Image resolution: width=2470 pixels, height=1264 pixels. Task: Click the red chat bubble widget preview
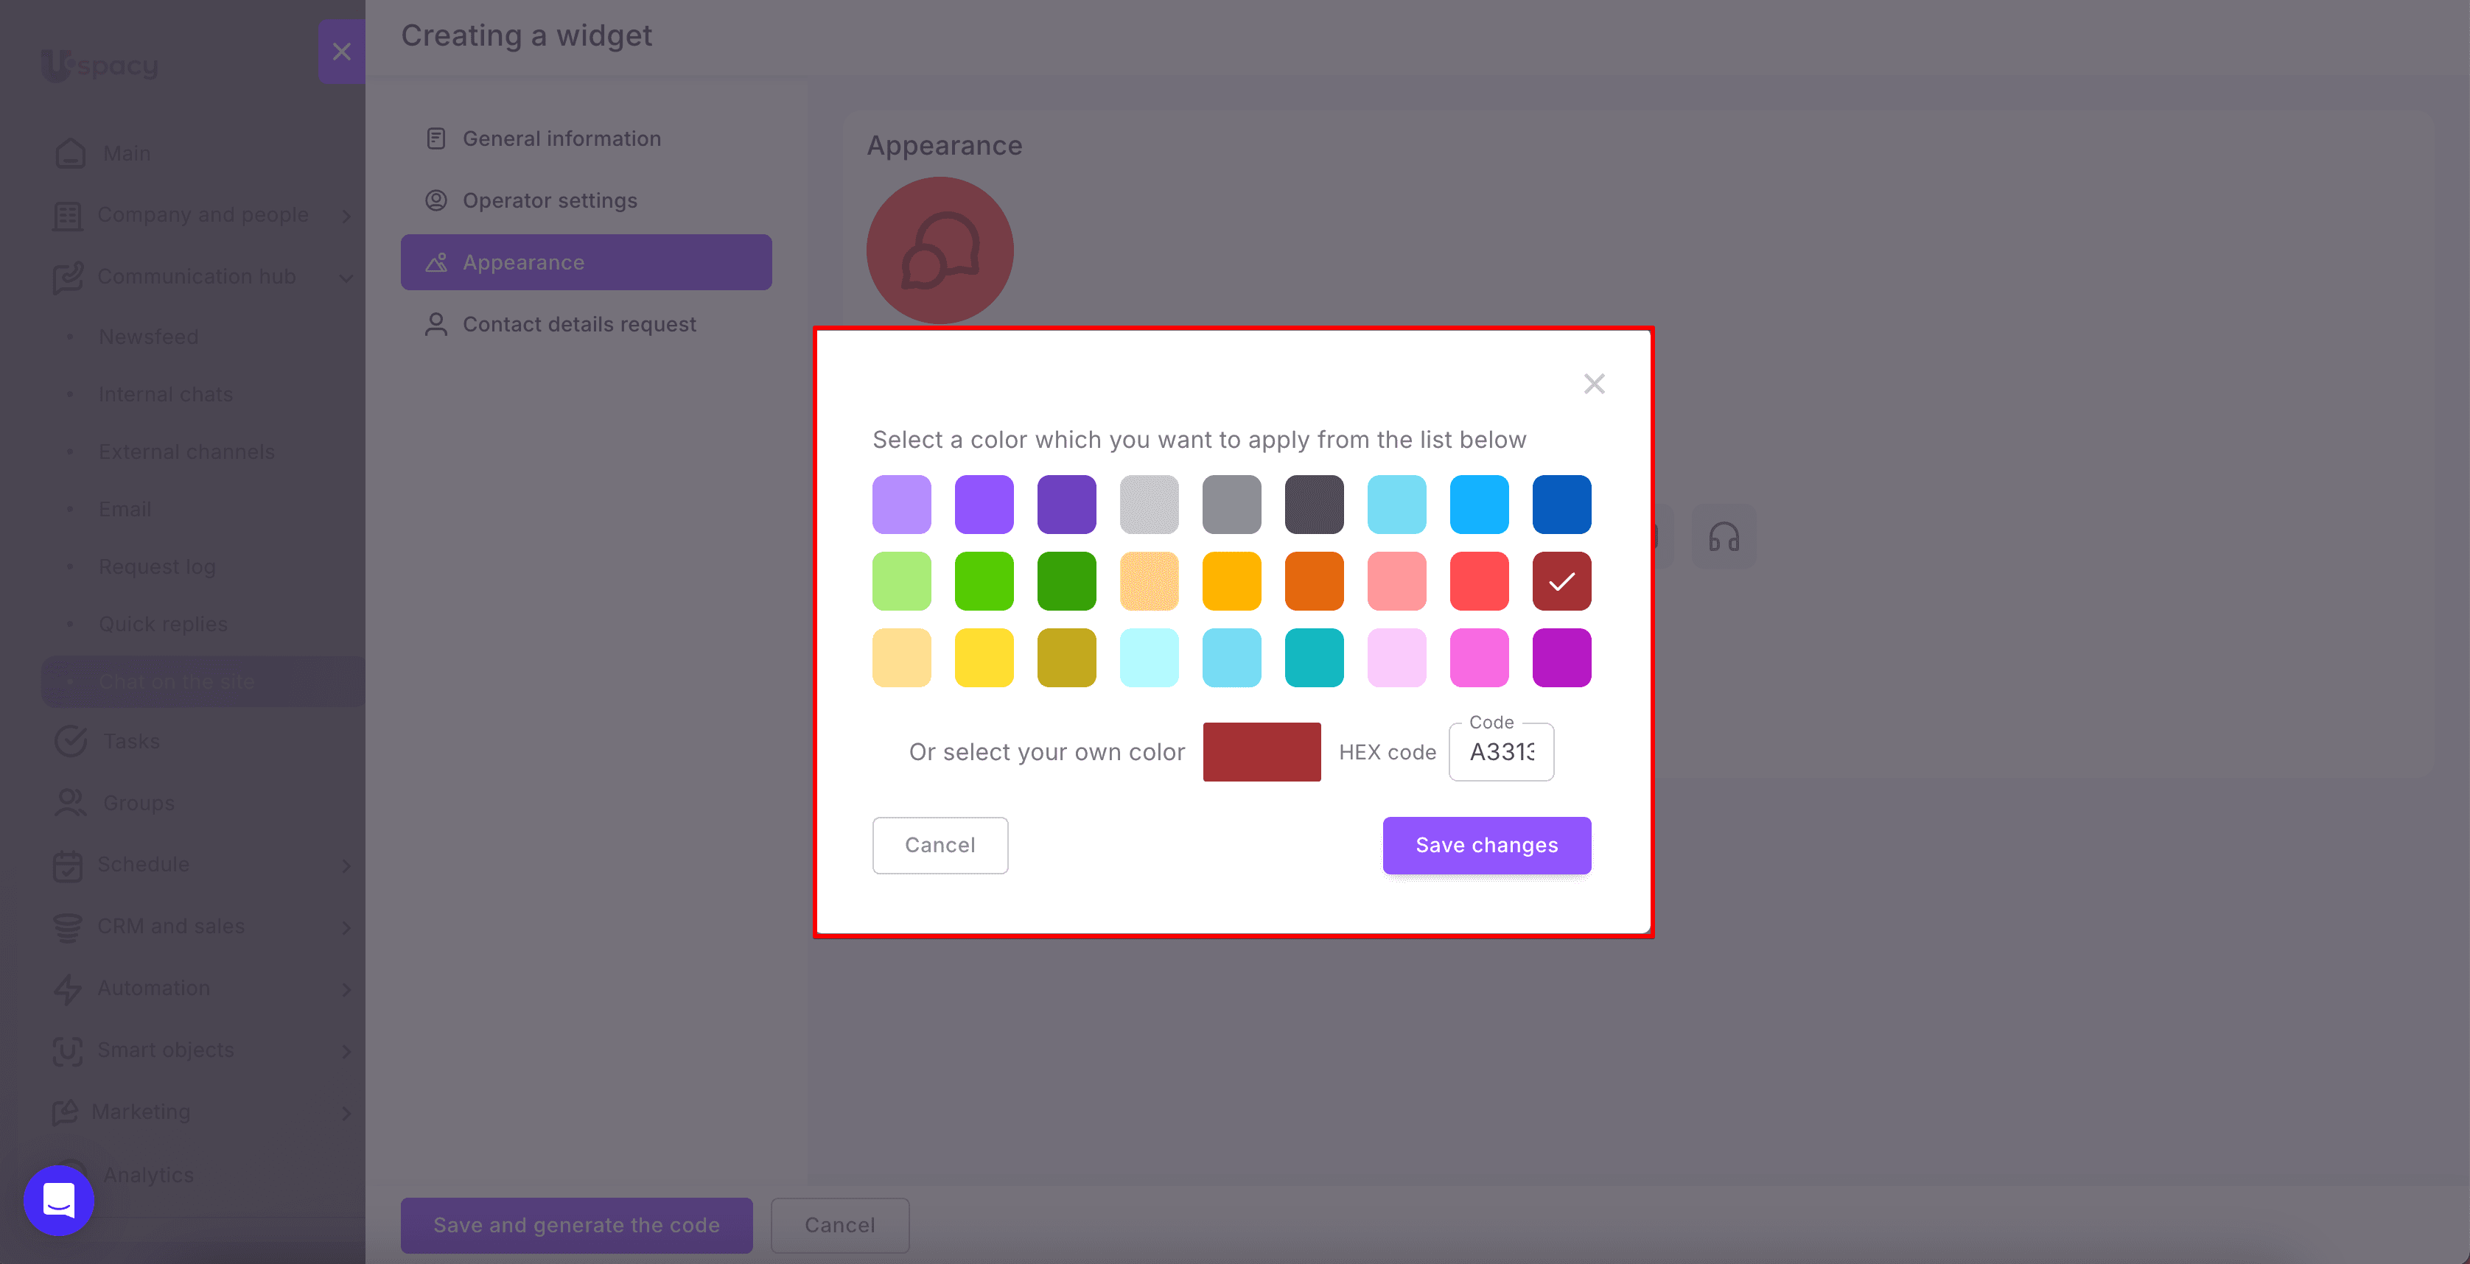940,251
